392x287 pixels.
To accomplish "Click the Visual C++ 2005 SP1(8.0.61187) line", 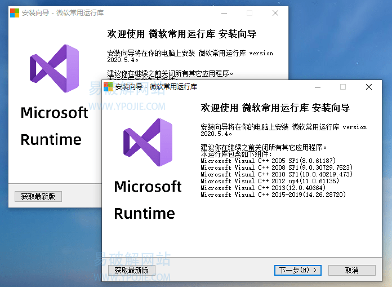I will pyautogui.click(x=268, y=161).
